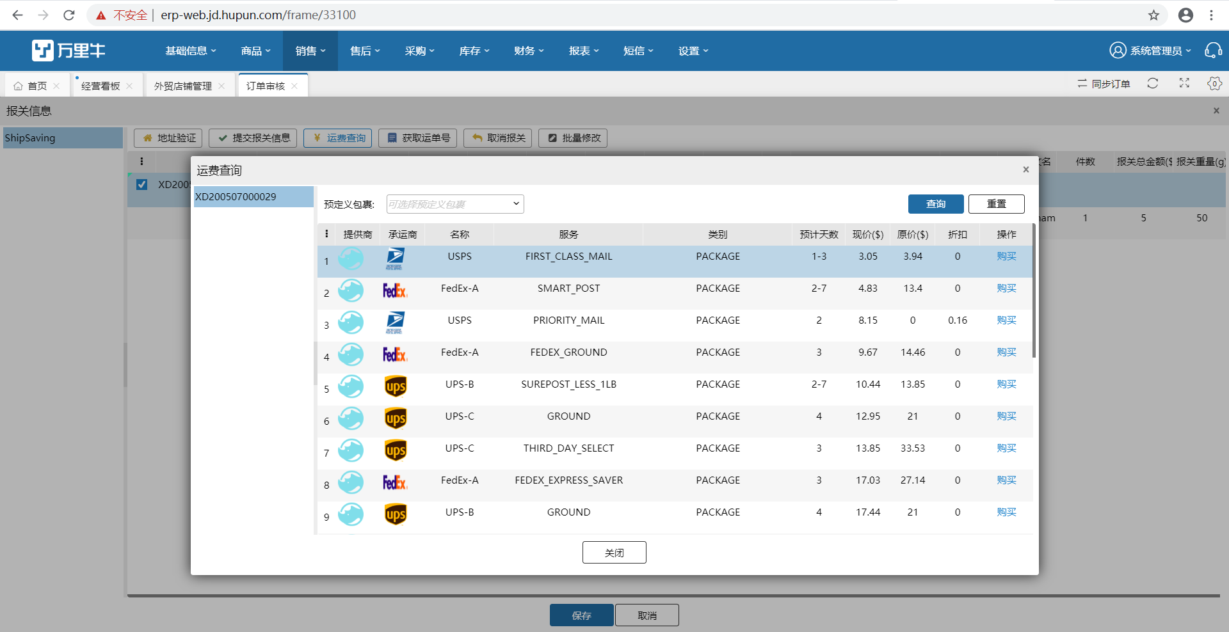Open the 售后 menu
Image resolution: width=1229 pixels, height=632 pixels.
click(365, 51)
